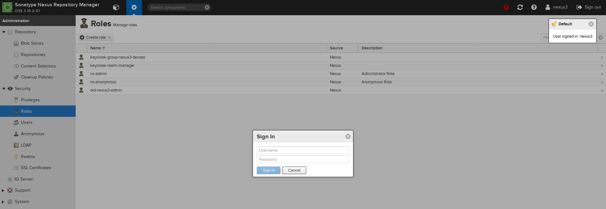The height and width of the screenshot is (209, 606).
Task: Open Users in sidebar
Action: point(27,123)
